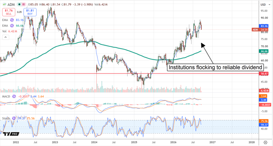Click the green market status dot
Viewport: 273px width, 146px height.
[x=19, y=5]
